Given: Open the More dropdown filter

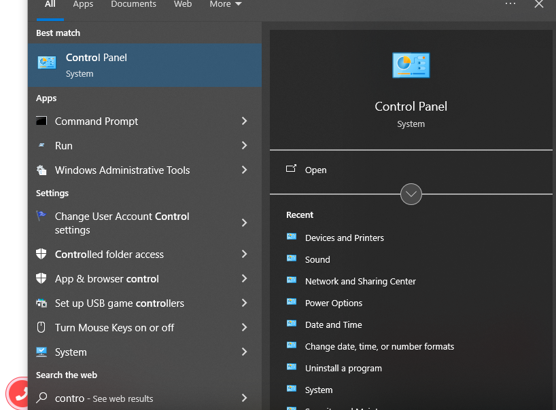Looking at the screenshot, I should tap(226, 4).
